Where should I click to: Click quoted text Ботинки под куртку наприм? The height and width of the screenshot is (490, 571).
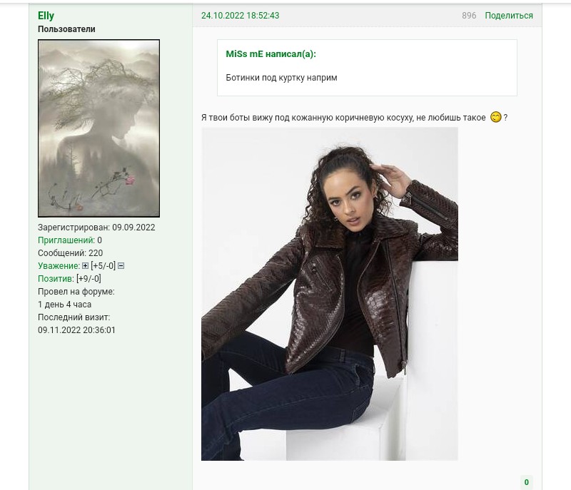pyautogui.click(x=281, y=78)
